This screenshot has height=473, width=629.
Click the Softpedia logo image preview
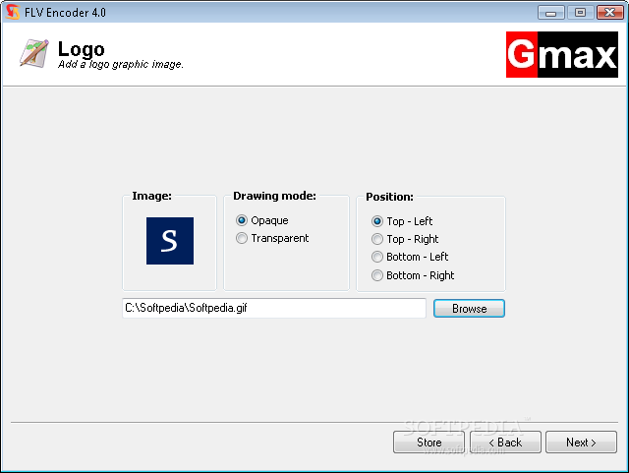click(170, 241)
